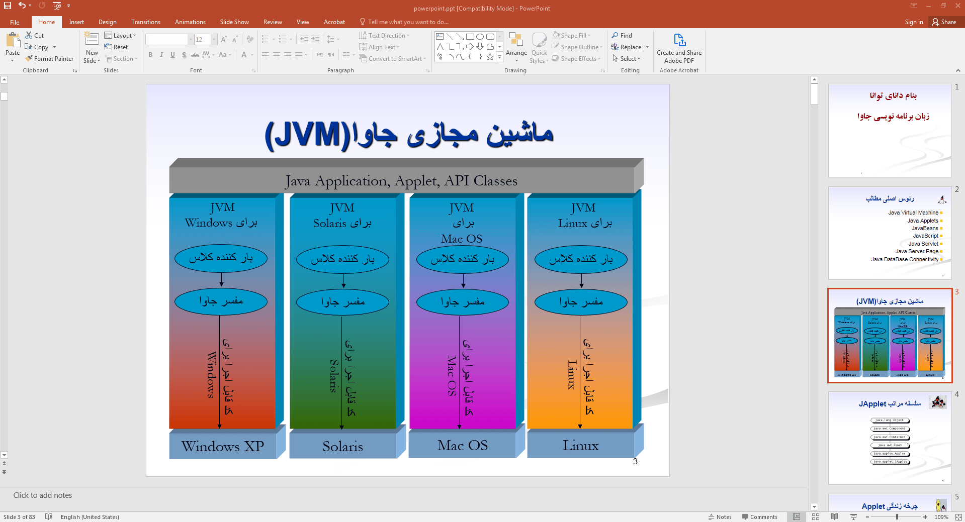The width and height of the screenshot is (965, 522).
Task: Switch to the Design tab
Action: (108, 22)
